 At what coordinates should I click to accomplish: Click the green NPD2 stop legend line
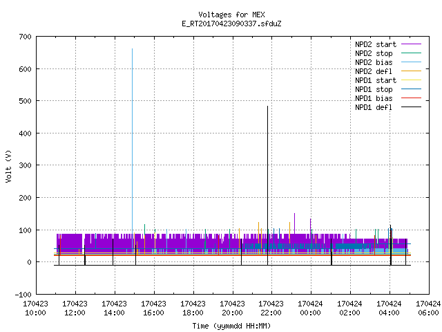[412, 53]
